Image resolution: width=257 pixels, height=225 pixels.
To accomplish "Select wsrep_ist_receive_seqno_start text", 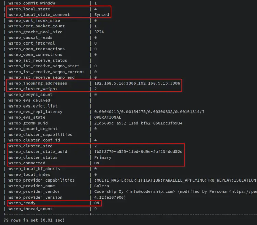I will tap(44, 66).
